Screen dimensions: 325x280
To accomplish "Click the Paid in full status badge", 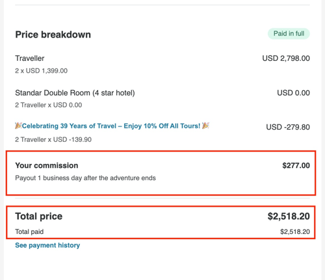I will click(289, 34).
